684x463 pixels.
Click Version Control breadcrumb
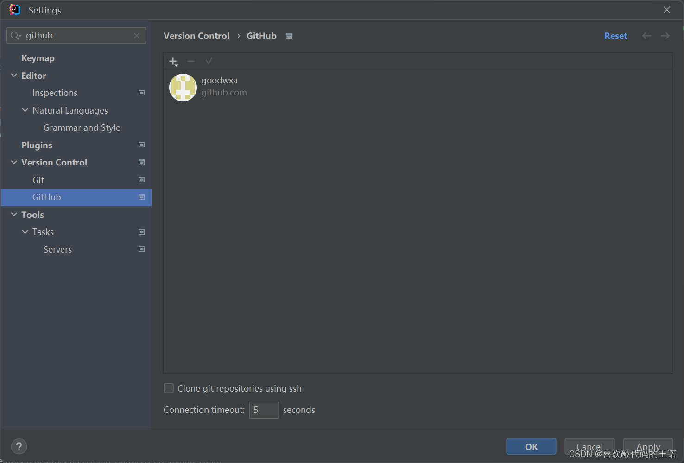point(196,36)
